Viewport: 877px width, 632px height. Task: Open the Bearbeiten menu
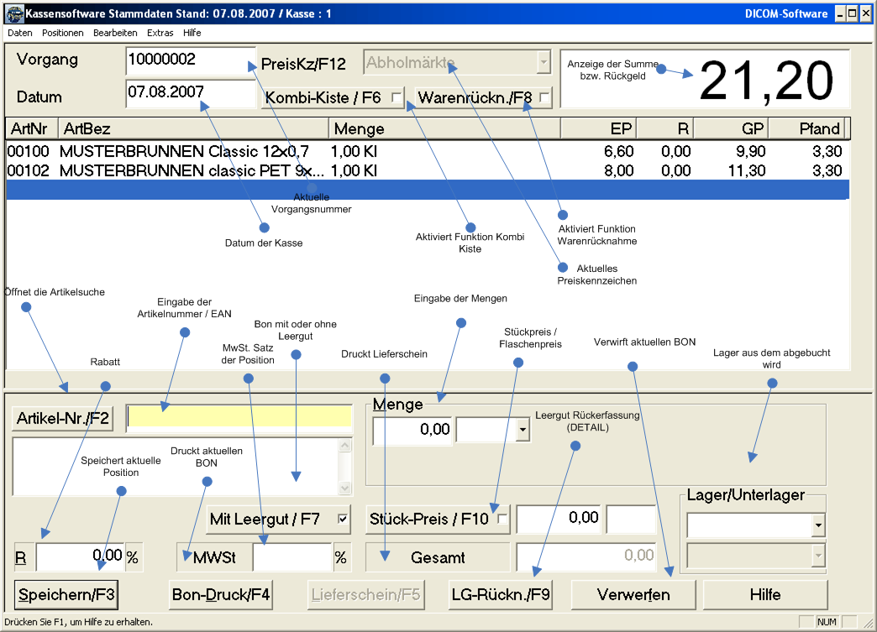pyautogui.click(x=115, y=33)
